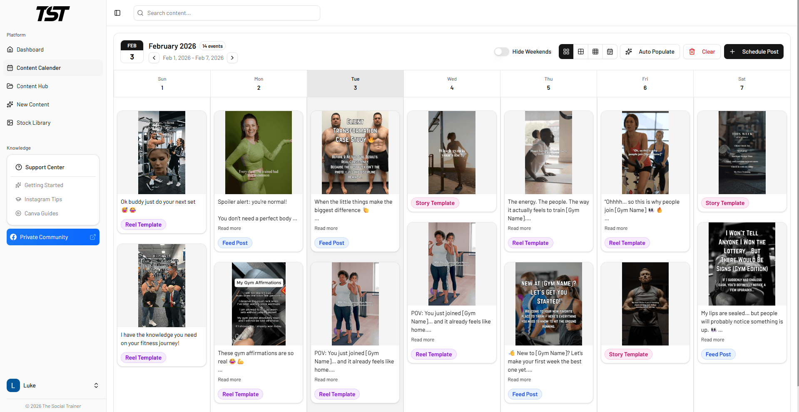Open the Content Calender section
799x412 pixels.
tap(38, 68)
